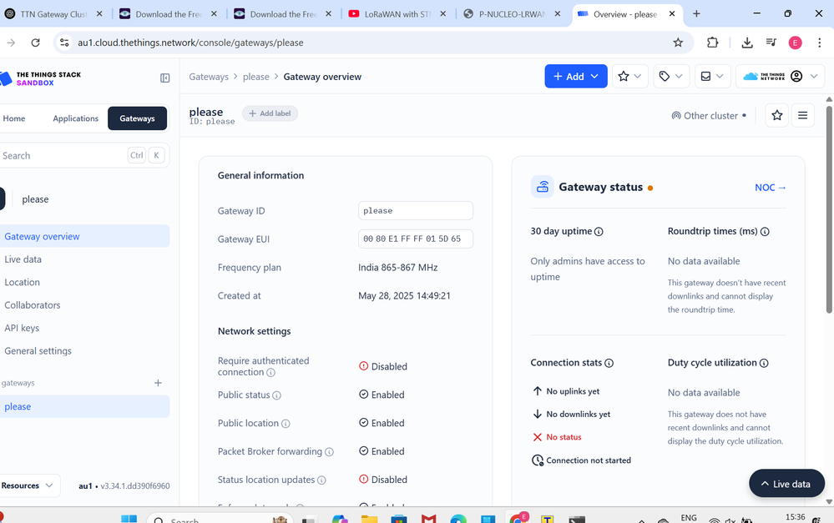Viewport: 834px width, 523px height.
Task: Go to 'please' in the breadcrumb
Action: (255, 77)
